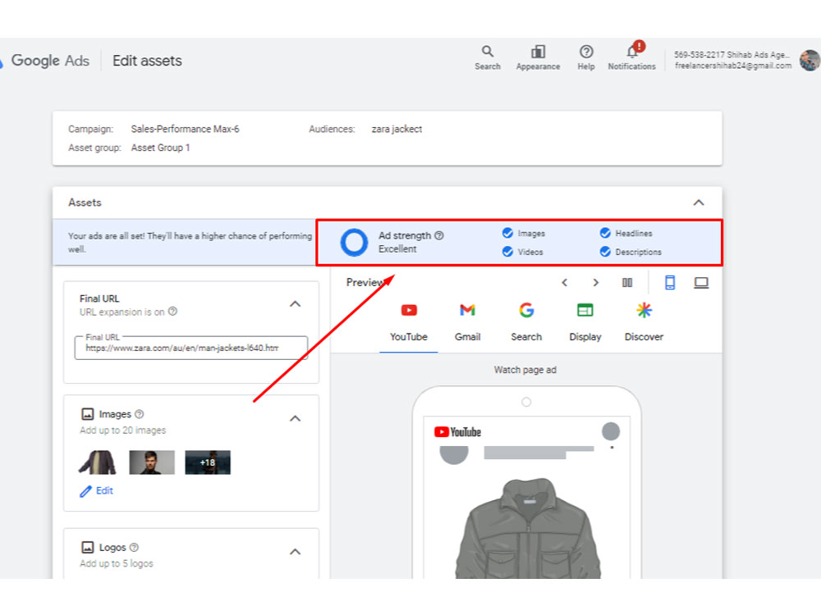This screenshot has width=821, height=615.
Task: Open the +18 more images thumbnail
Action: click(208, 462)
